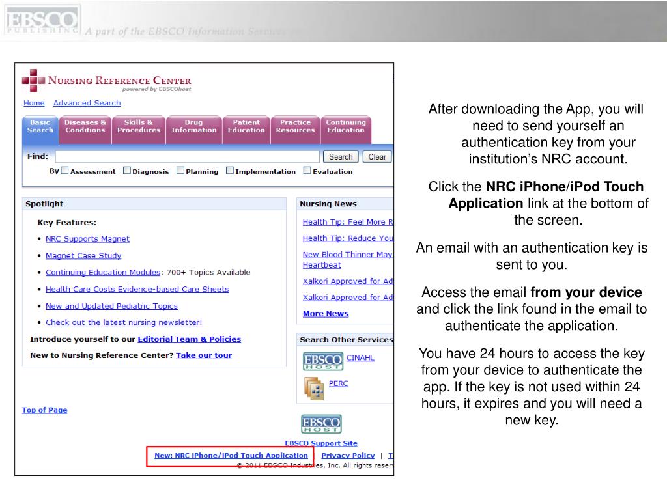Jump to Top of Page link
667x500 pixels.
point(45,410)
